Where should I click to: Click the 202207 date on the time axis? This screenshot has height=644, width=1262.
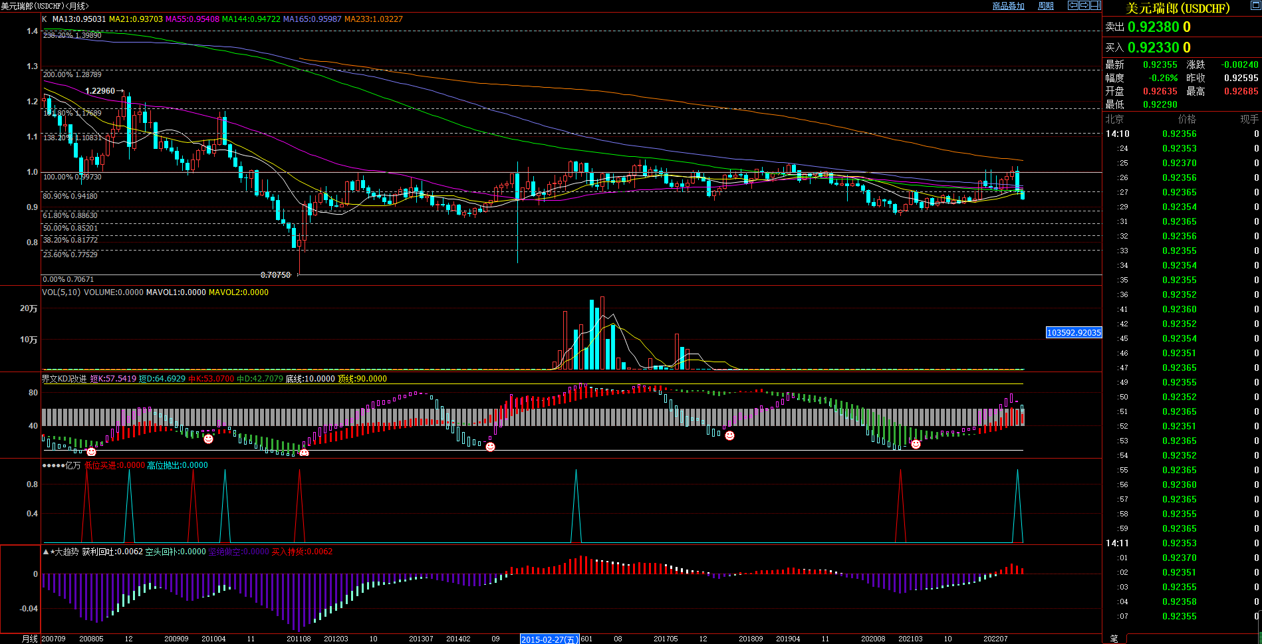click(x=995, y=639)
